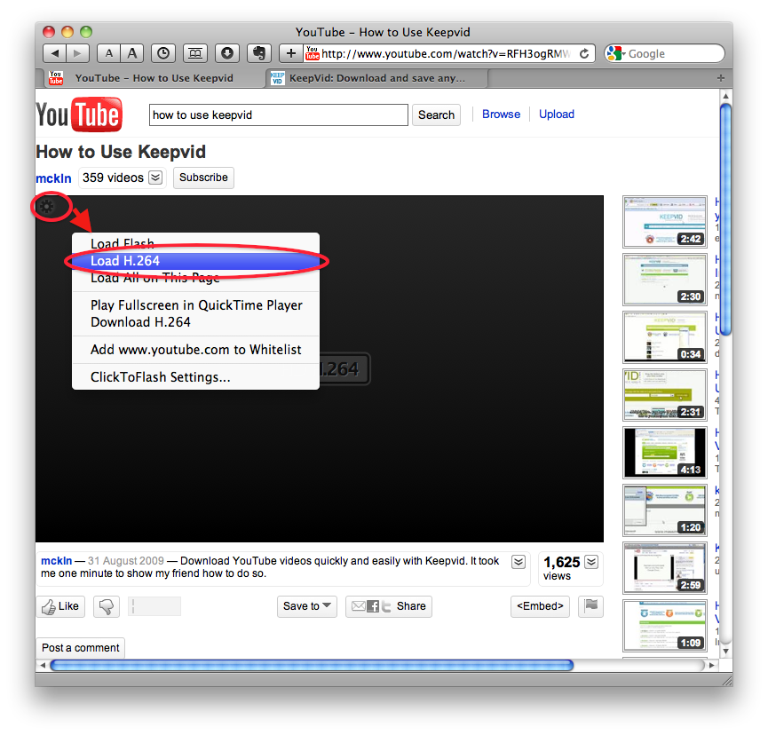Click the Evernote elephant toolbar icon
This screenshot has height=735, width=768.
(x=259, y=53)
